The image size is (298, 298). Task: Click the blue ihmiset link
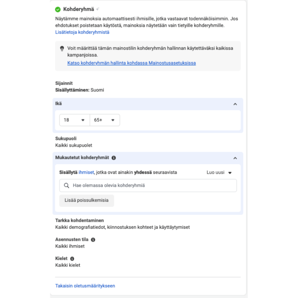[x=86, y=172]
